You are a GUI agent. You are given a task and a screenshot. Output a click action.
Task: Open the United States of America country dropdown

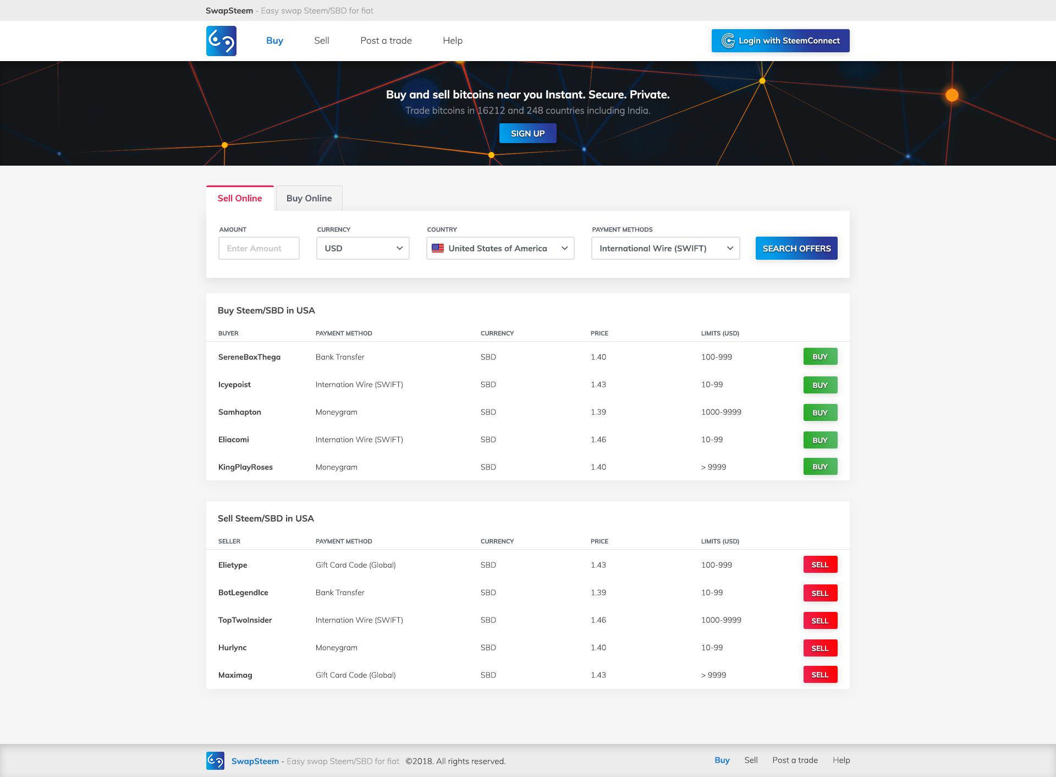pos(500,248)
